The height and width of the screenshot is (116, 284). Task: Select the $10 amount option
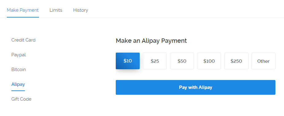[x=128, y=61]
